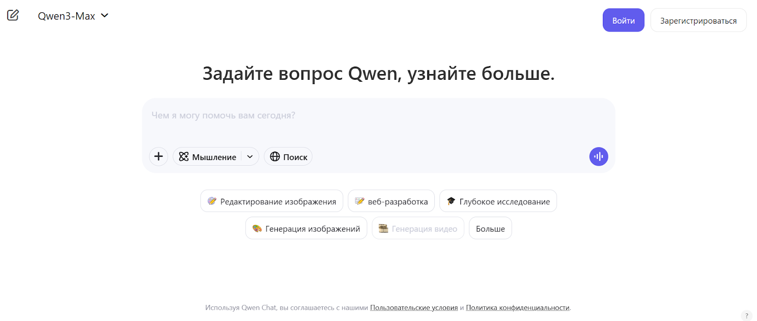Screen dimensions: 757x321
Task: Select the Генерация видео suggestion chip
Action: 418,228
